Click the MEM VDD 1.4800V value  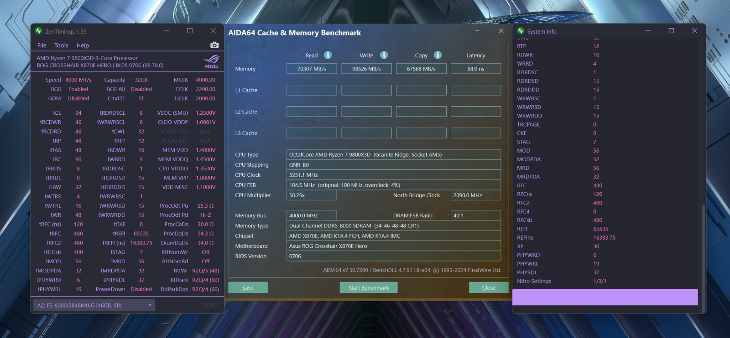click(x=206, y=150)
